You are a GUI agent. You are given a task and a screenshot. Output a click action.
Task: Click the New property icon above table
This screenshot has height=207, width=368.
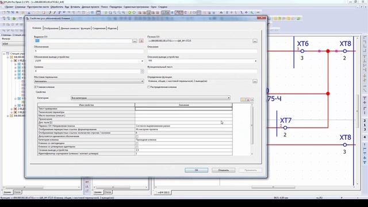pos(243,99)
